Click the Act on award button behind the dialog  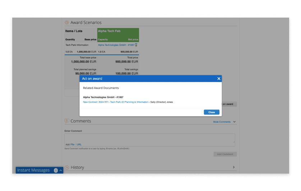(229, 104)
